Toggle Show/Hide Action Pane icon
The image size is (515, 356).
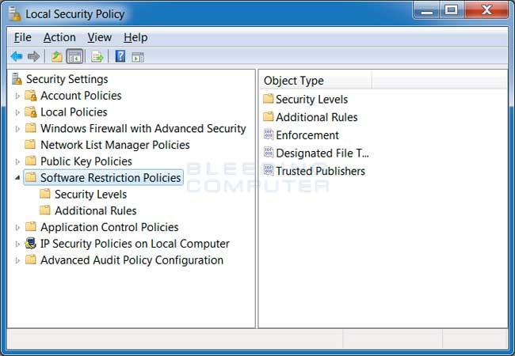(x=138, y=57)
